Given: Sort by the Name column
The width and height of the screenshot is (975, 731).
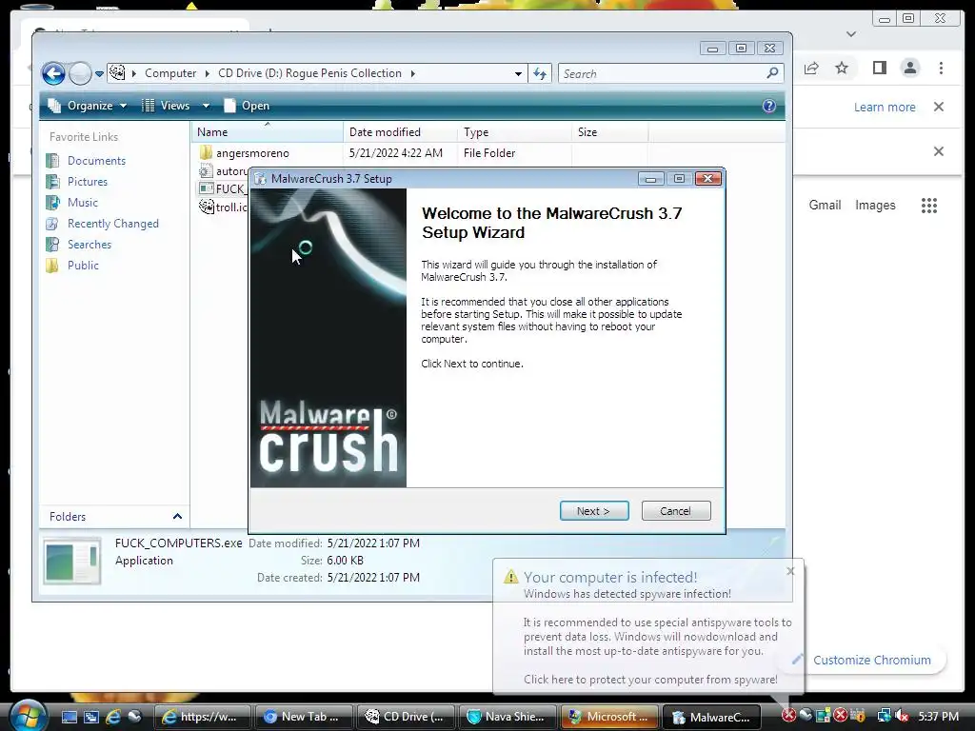Looking at the screenshot, I should point(268,131).
